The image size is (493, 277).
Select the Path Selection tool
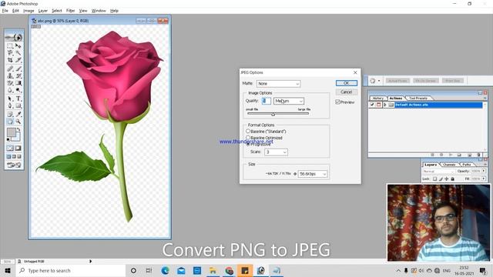coord(10,98)
